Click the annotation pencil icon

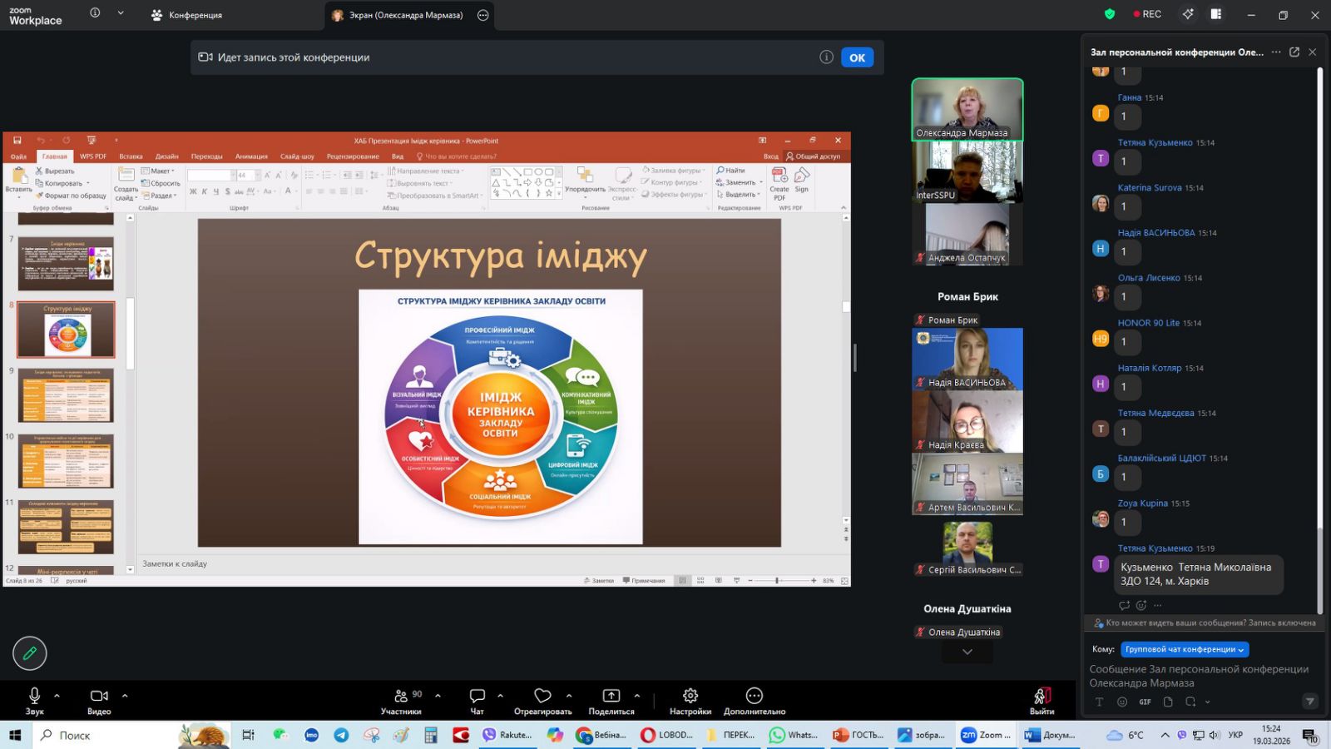[30, 653]
